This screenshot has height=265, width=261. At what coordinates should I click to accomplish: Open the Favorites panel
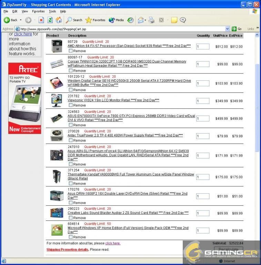tap(95, 20)
